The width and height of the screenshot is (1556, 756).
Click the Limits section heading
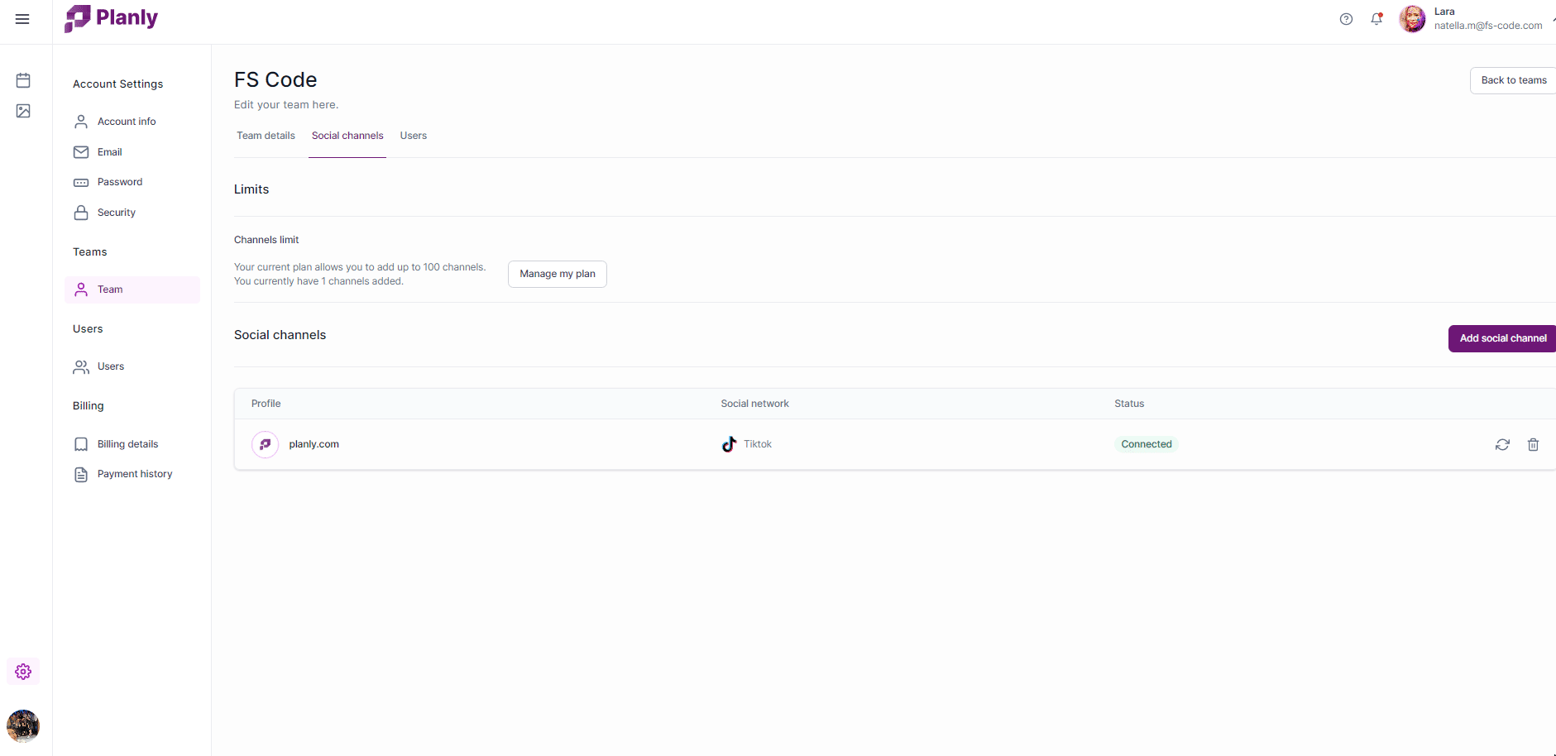251,189
